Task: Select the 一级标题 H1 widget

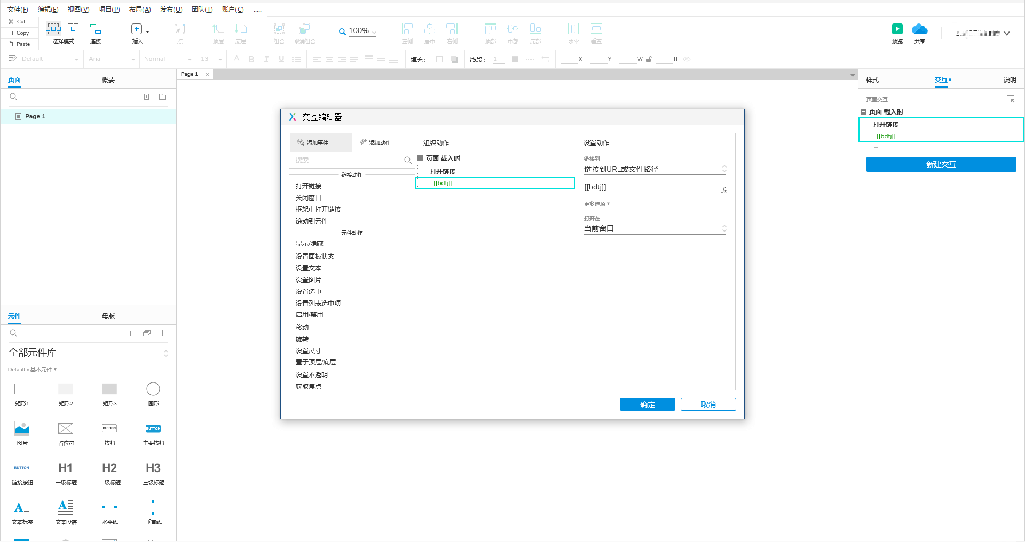Action: tap(66, 468)
